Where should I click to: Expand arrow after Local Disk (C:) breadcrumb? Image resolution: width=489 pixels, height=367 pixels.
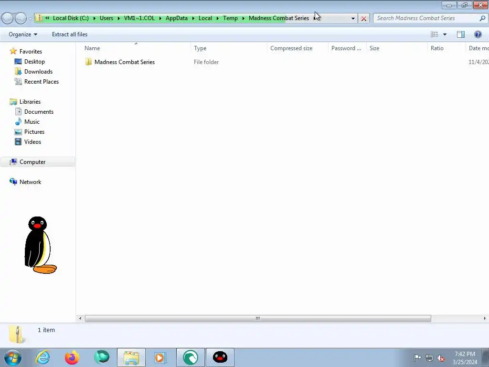point(94,18)
